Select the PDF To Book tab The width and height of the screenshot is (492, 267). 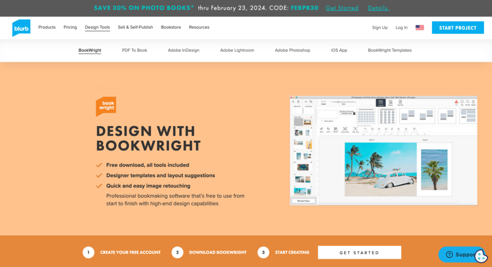135,50
